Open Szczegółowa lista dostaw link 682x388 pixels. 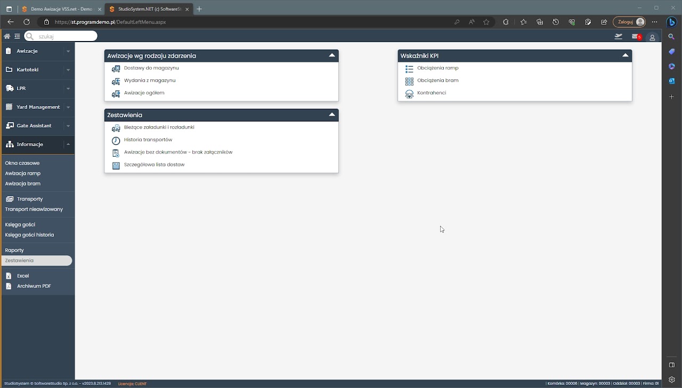[x=154, y=165]
